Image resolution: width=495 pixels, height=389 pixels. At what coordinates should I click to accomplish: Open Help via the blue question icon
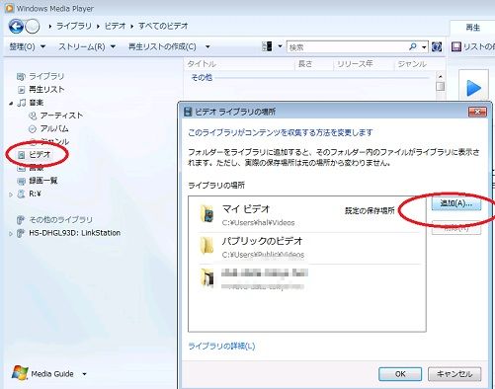point(437,46)
